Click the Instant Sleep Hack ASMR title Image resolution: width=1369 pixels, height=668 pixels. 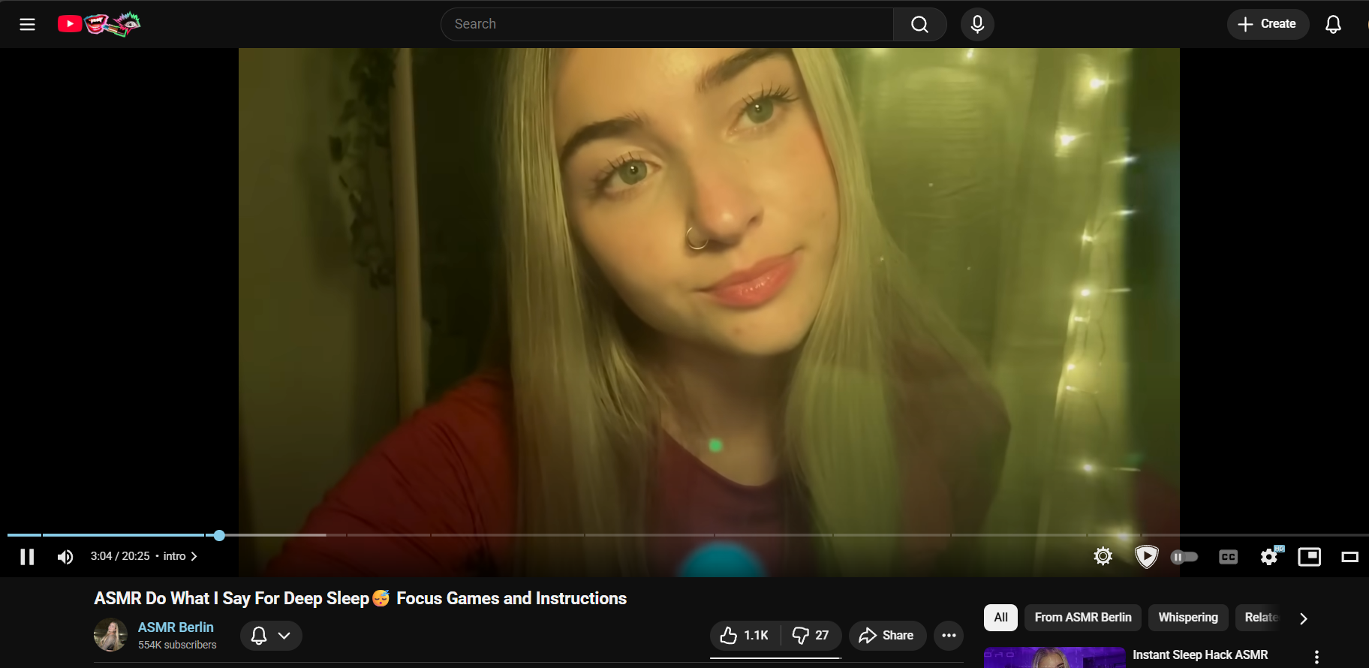click(x=1200, y=655)
